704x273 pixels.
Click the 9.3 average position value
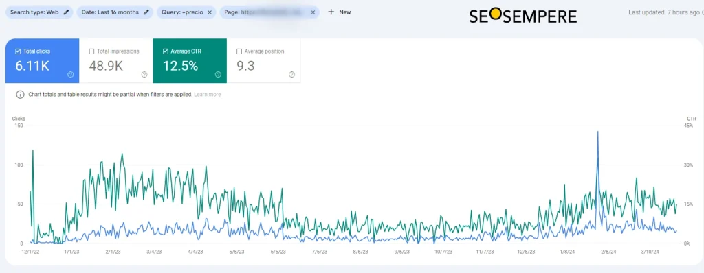[245, 67]
